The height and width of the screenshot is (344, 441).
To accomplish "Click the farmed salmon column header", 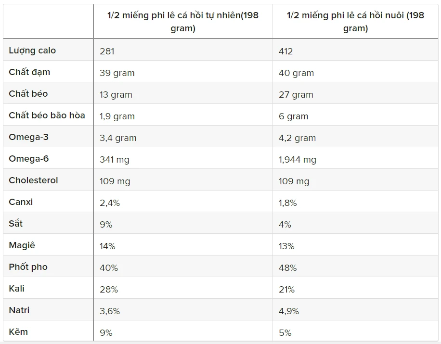I will pos(355,22).
